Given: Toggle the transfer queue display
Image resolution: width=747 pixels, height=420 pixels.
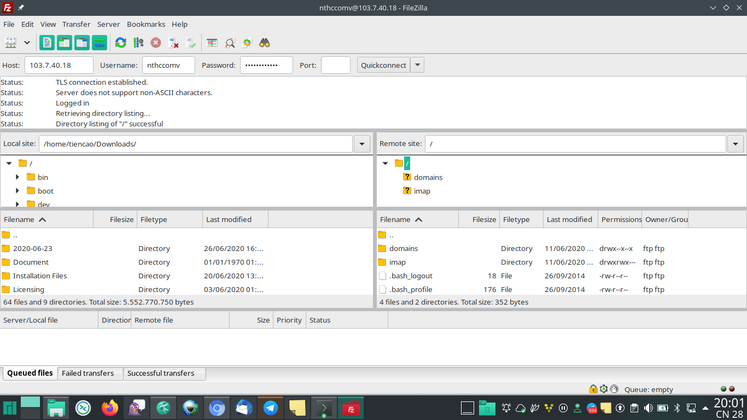Looking at the screenshot, I should point(100,43).
